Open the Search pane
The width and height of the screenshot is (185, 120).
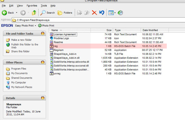point(48,13)
